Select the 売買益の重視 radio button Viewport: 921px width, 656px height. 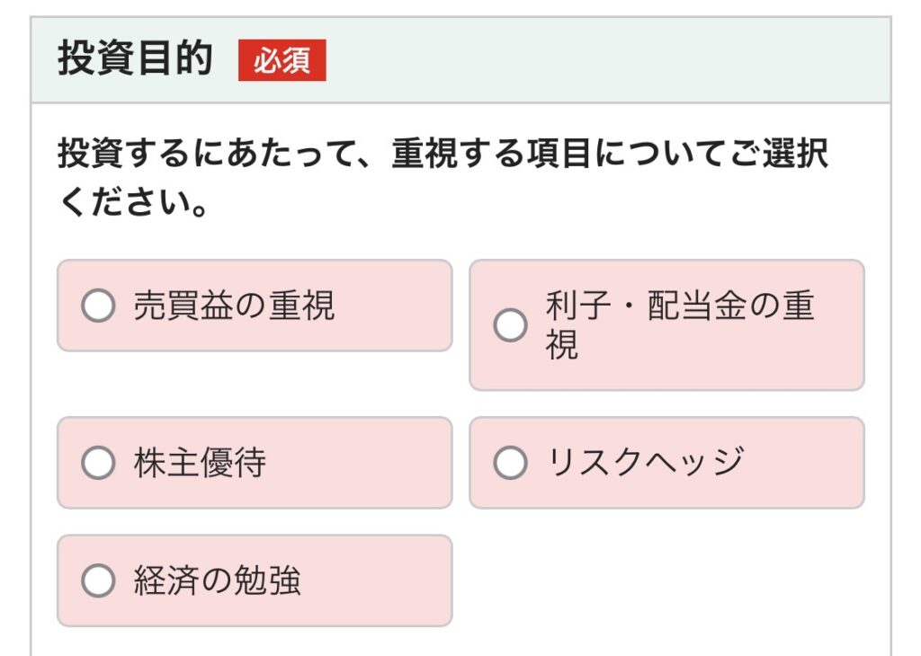click(x=98, y=306)
